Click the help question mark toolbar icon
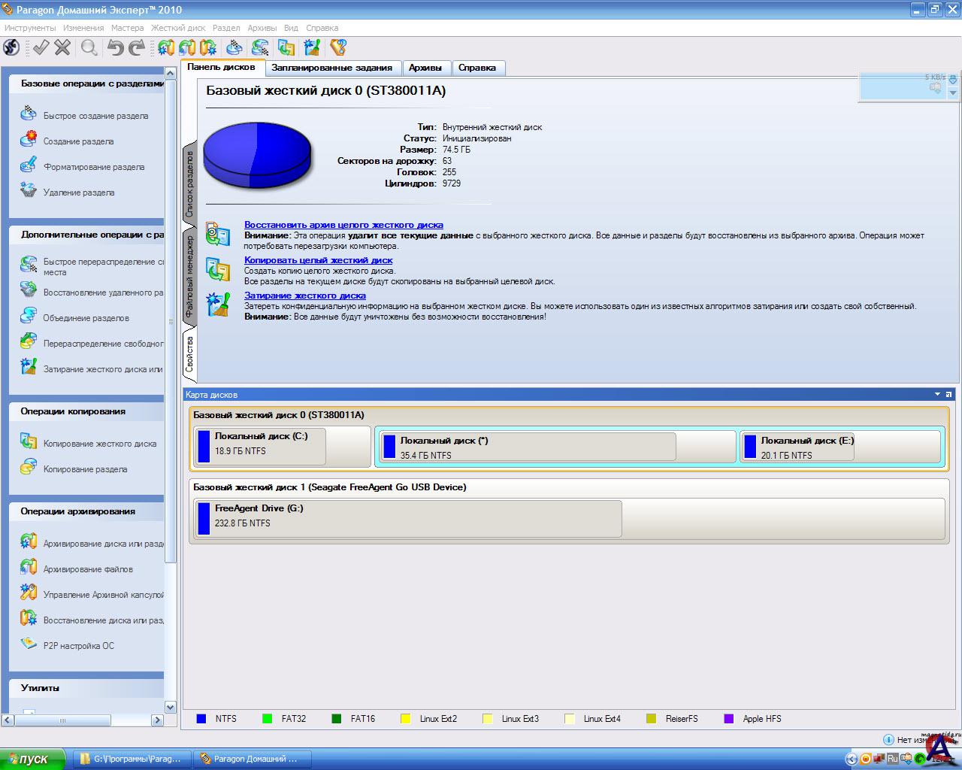 (338, 48)
